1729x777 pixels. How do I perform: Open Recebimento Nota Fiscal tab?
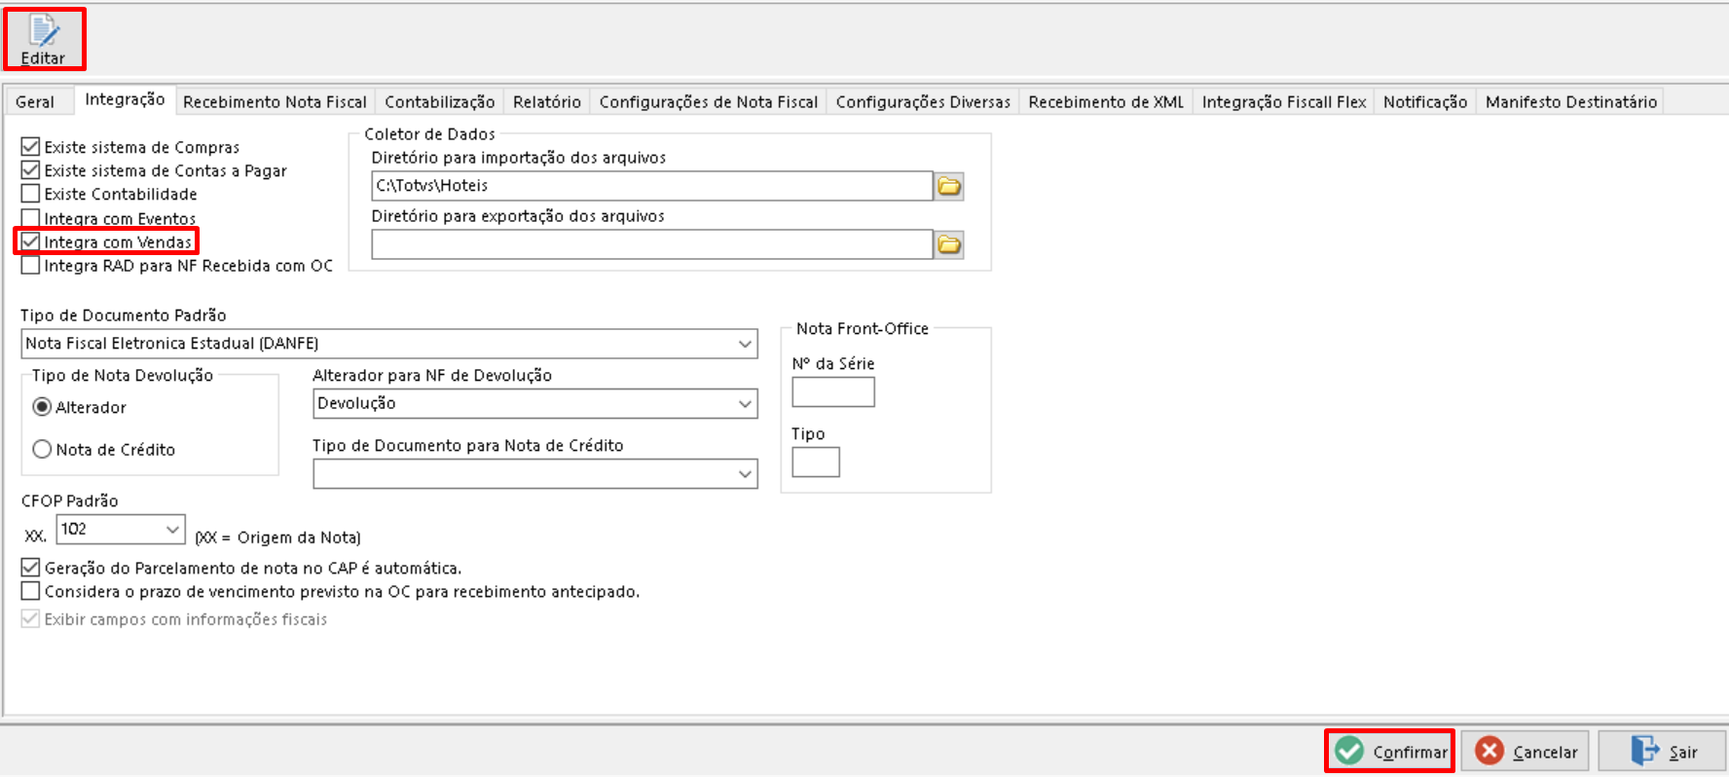click(x=275, y=102)
